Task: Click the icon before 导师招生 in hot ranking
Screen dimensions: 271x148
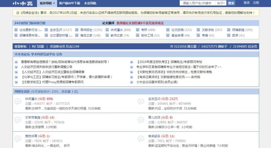Action: pos(77,30)
